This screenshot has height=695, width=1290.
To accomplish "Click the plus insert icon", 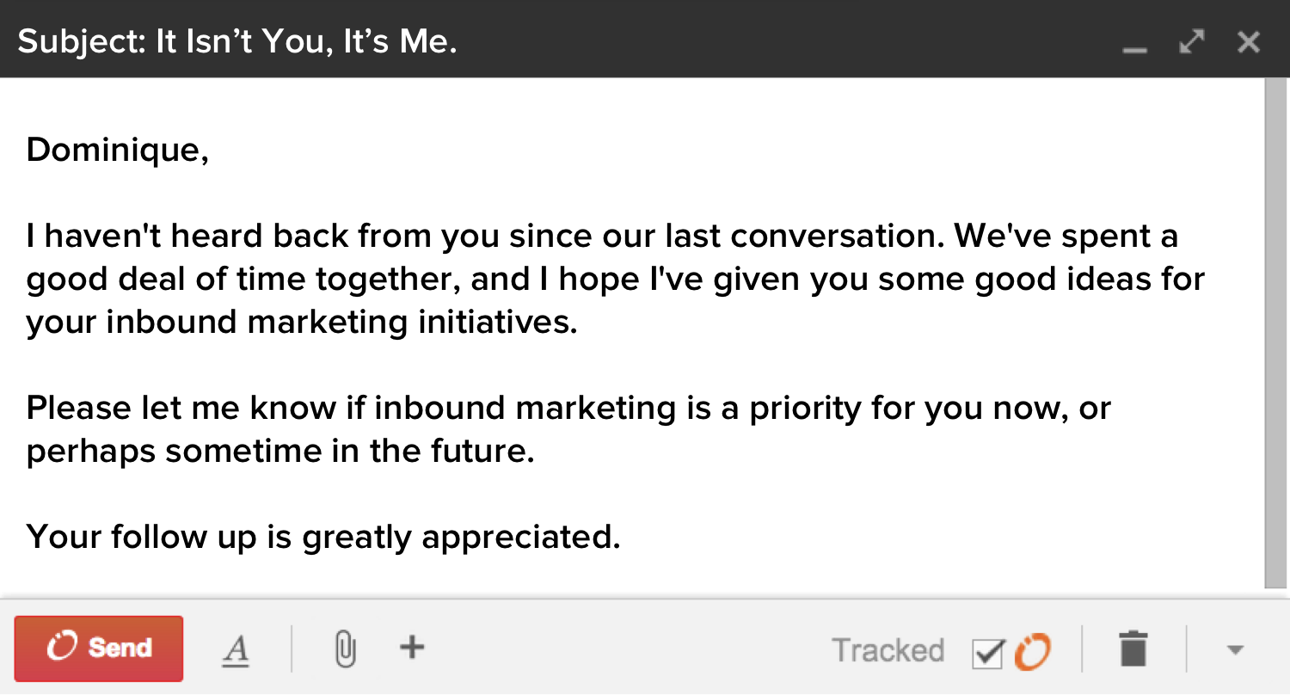I will coord(413,647).
